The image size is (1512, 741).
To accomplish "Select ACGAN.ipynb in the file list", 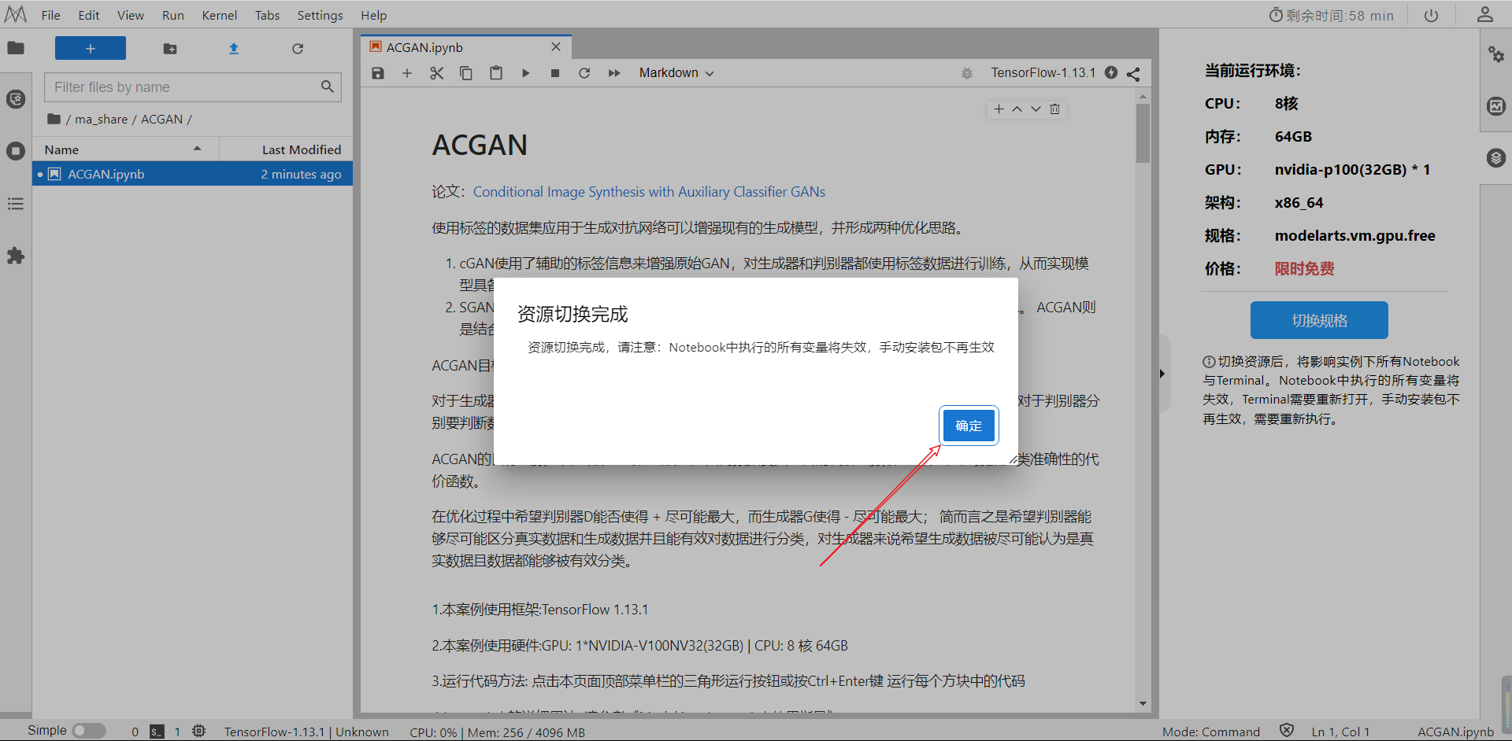I will coord(193,174).
